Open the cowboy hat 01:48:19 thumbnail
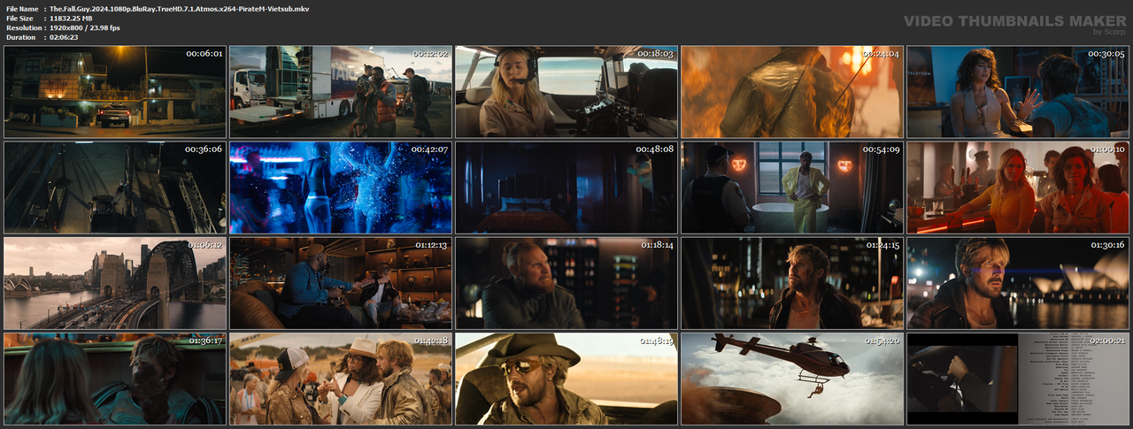 pos(566,379)
